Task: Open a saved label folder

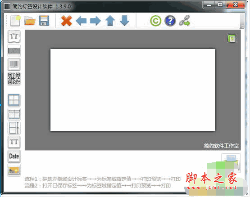Action: coord(30,21)
